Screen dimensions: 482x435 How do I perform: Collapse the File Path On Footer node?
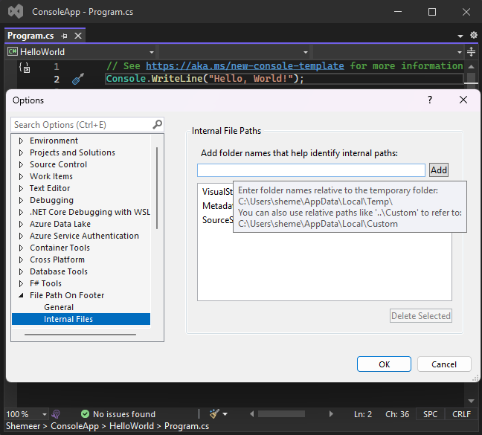[21, 295]
